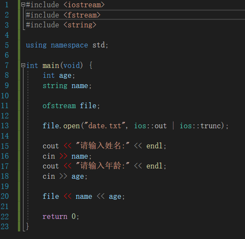Click the 'using' keyword
The width and height of the screenshot is (245, 239).
point(36,45)
